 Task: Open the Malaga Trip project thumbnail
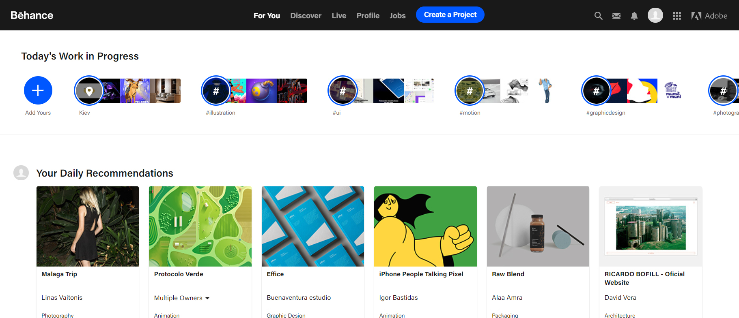88,226
